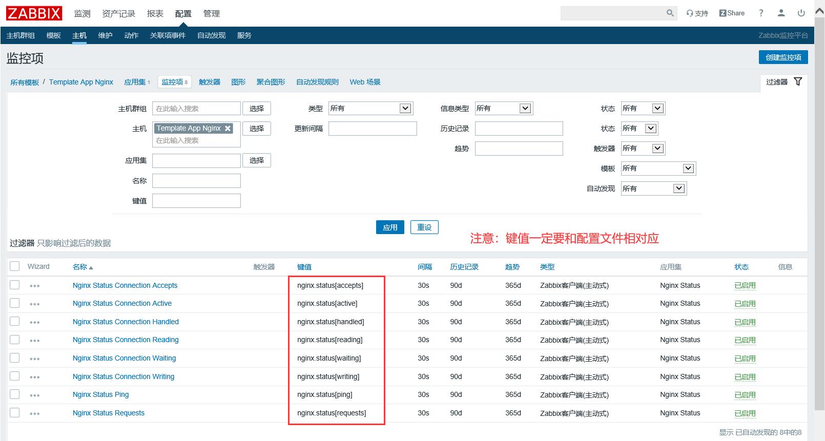Viewport: 825px width, 441px height.
Task: Open wizard dots for Connection Waiting row
Action: pyautogui.click(x=35, y=359)
